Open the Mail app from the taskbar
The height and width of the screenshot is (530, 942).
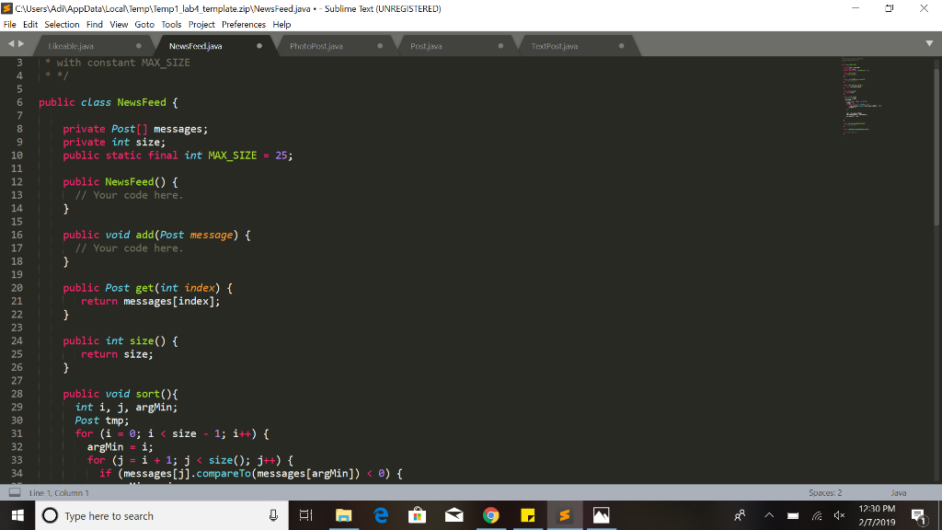tap(454, 515)
